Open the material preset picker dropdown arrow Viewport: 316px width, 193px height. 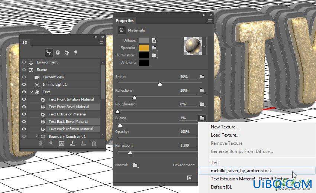(204, 46)
